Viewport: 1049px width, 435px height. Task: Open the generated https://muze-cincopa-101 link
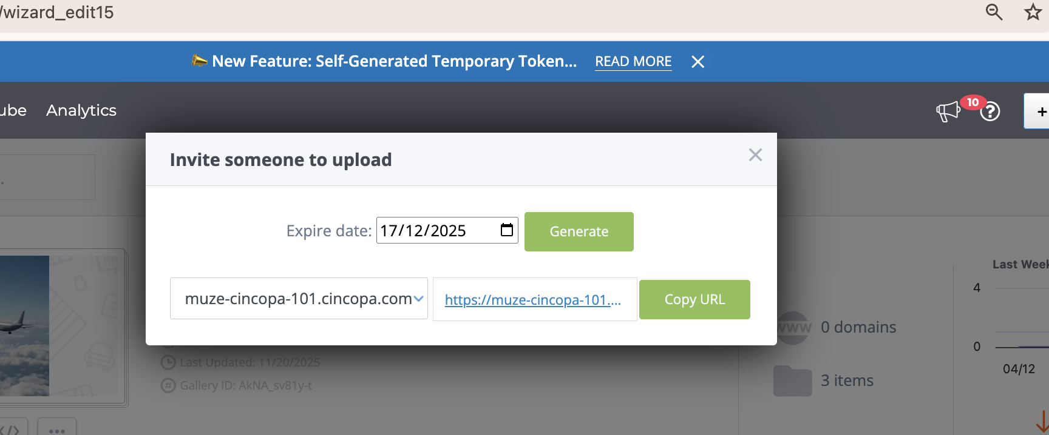(x=532, y=300)
